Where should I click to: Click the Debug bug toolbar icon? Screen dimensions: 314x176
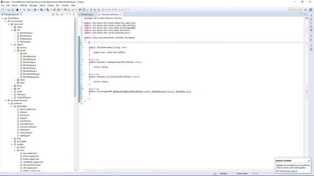pyautogui.click(x=29, y=10)
